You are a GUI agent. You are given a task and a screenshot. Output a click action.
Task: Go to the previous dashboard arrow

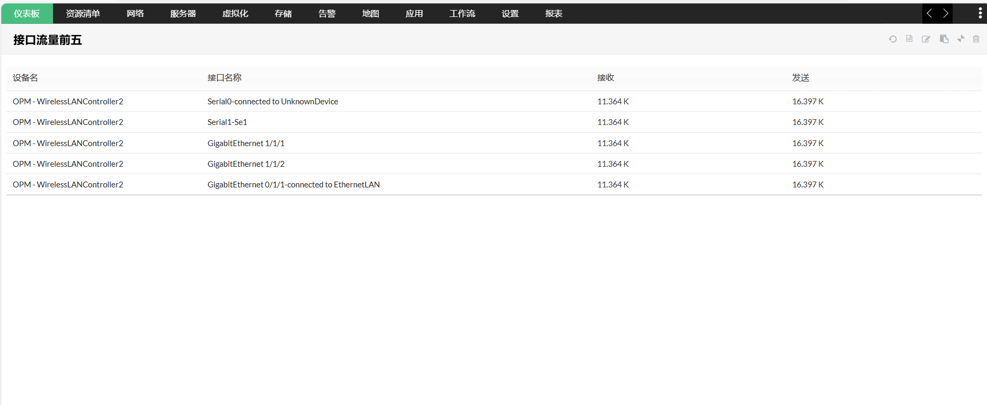pyautogui.click(x=930, y=13)
